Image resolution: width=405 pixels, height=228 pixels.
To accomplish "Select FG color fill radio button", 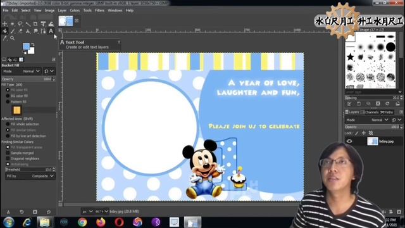I will coord(8,90).
